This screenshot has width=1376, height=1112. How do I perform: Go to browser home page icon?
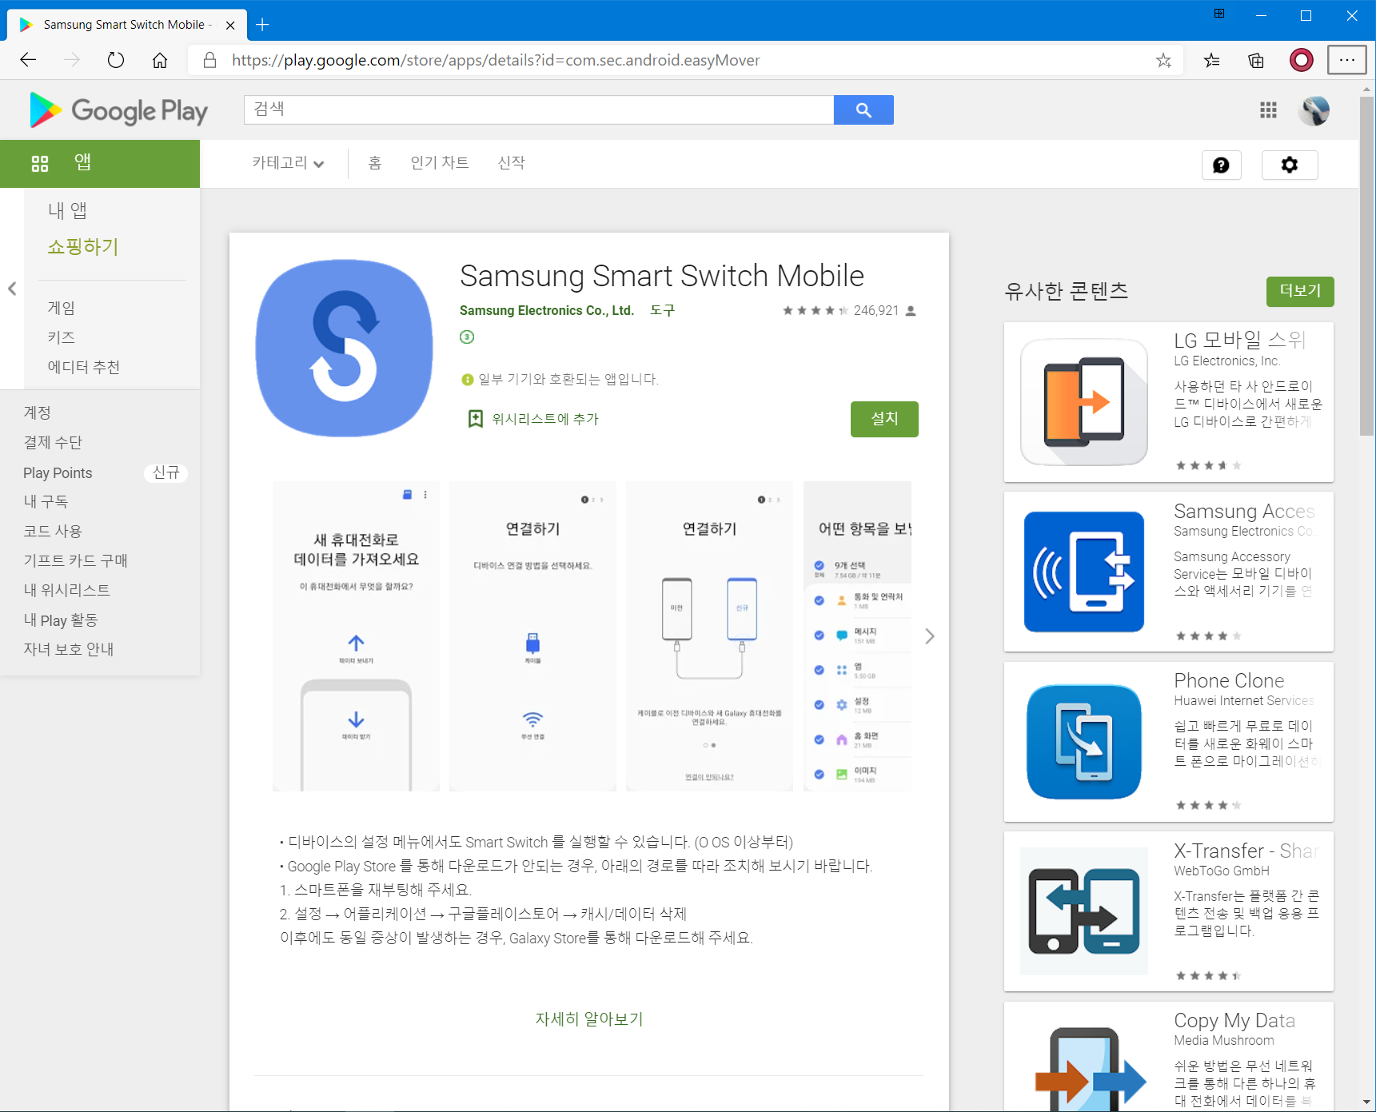tap(160, 60)
